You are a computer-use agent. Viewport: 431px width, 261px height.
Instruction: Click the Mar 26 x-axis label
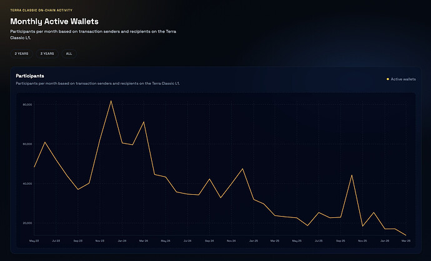(406, 240)
